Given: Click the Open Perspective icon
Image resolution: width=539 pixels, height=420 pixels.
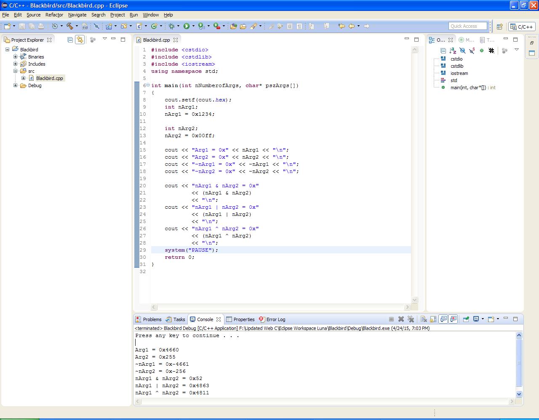Looking at the screenshot, I should [x=499, y=27].
